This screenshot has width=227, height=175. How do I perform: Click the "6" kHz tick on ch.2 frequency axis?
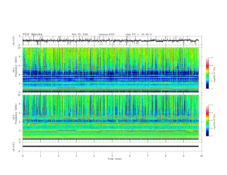point(20,113)
